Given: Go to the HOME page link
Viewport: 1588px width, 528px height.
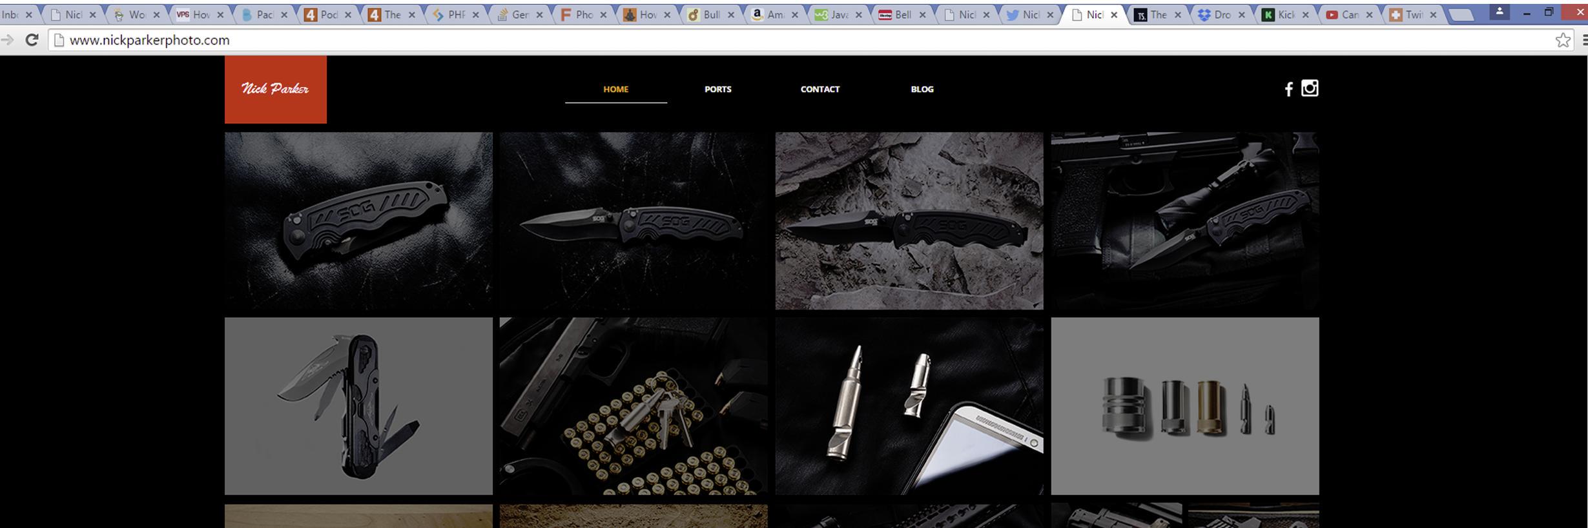Looking at the screenshot, I should pyautogui.click(x=615, y=89).
